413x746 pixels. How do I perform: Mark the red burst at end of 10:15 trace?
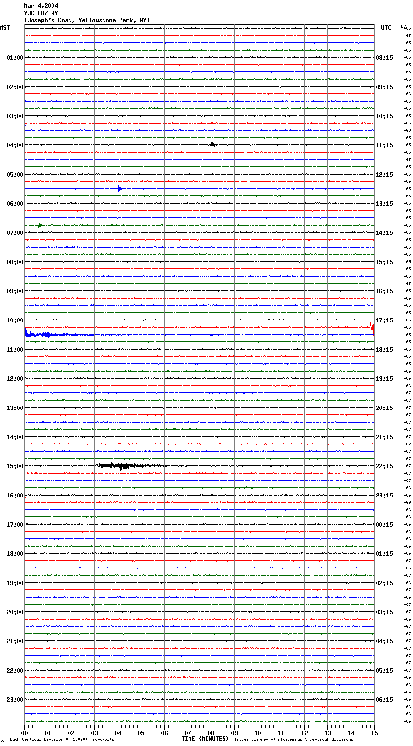pyautogui.click(x=372, y=327)
